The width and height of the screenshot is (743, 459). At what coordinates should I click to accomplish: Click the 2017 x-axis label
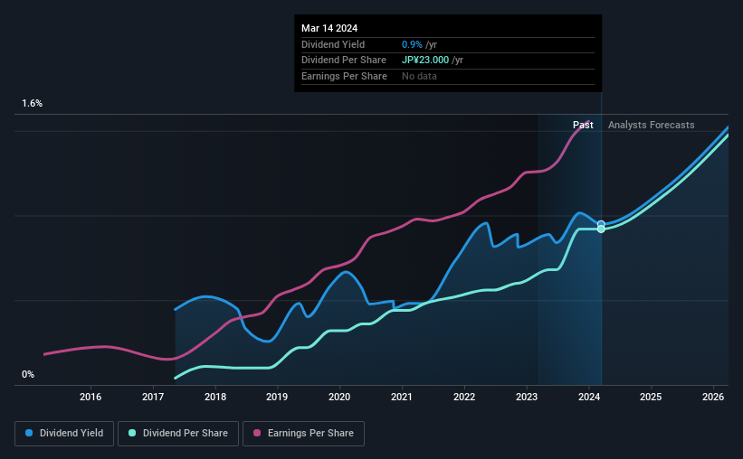tap(153, 397)
